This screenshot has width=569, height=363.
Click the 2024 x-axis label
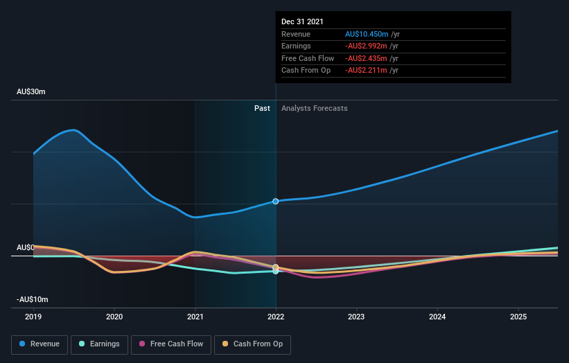[x=437, y=317]
